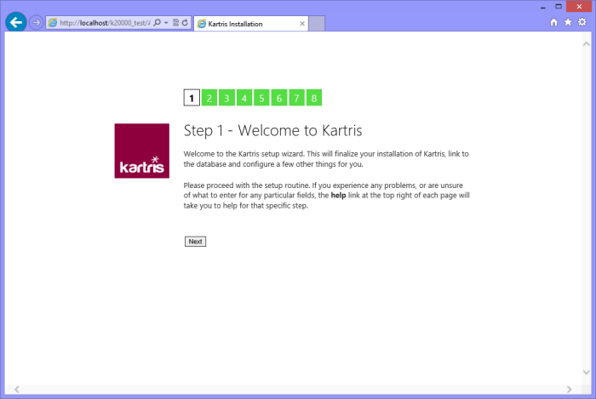Click the Kartris logo image

tap(142, 151)
